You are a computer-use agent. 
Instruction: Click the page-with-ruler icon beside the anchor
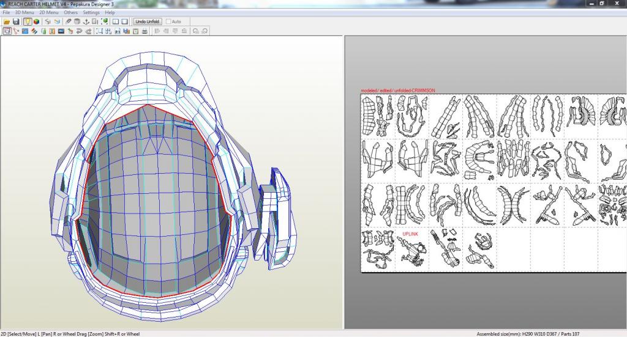pos(95,21)
